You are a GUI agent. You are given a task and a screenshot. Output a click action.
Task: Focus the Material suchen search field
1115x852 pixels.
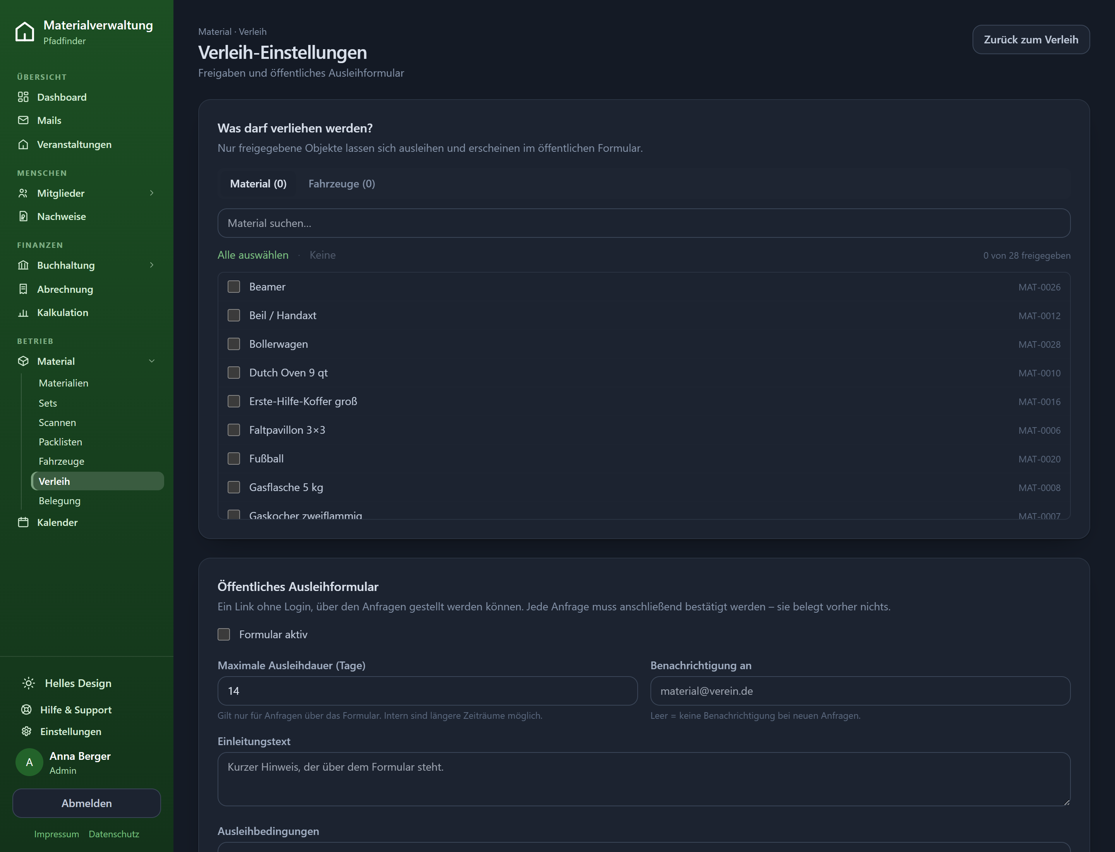pos(644,223)
